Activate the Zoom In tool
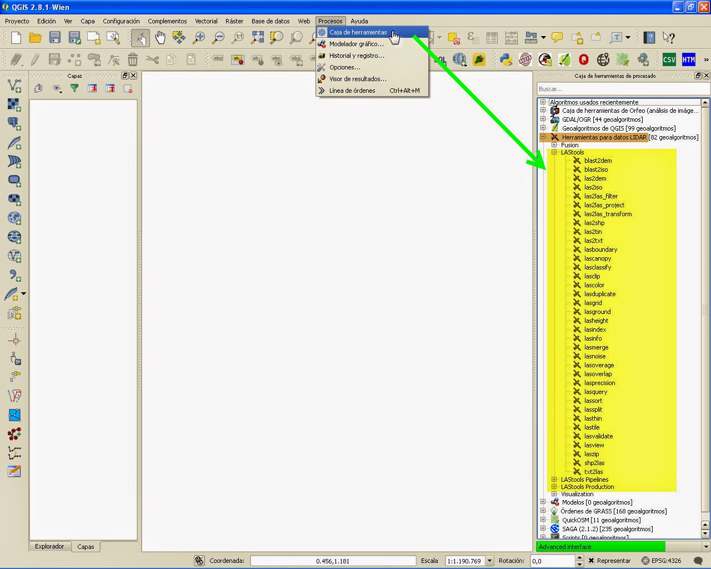This screenshot has height=569, width=711. coord(199,38)
